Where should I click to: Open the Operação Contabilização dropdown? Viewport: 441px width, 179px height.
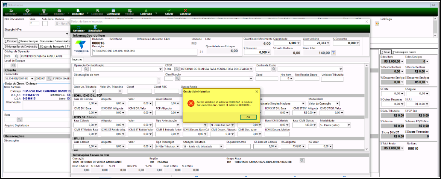point(161,69)
